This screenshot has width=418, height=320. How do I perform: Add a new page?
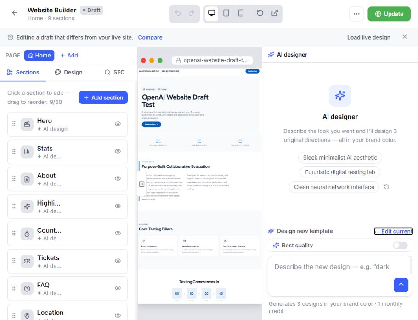point(69,55)
